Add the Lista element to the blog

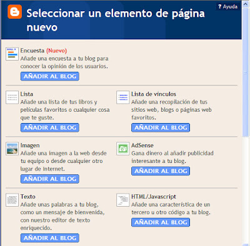click(x=50, y=127)
